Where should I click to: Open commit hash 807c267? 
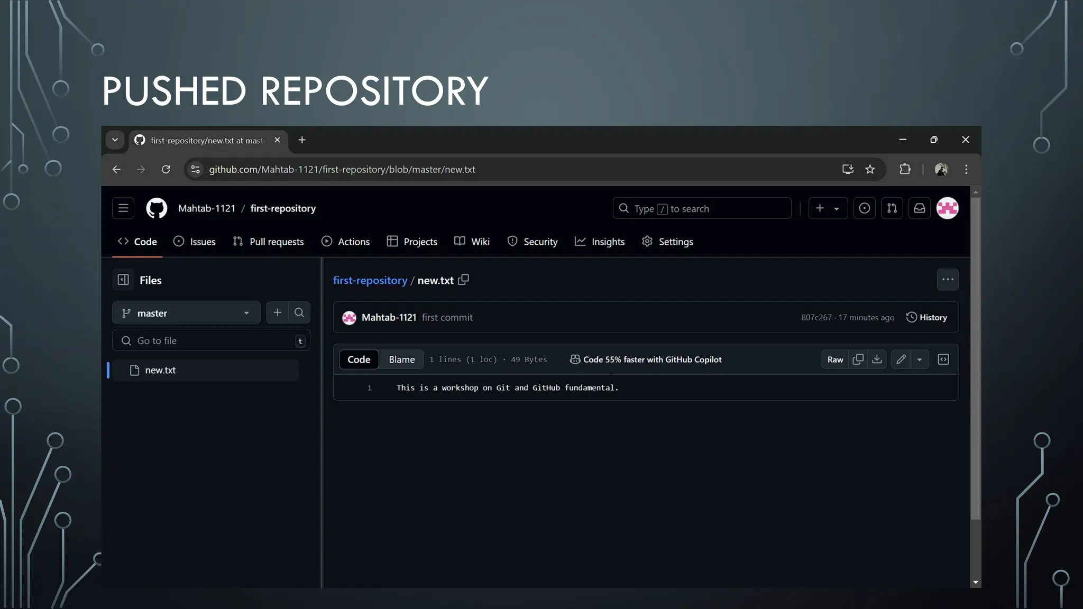(816, 317)
